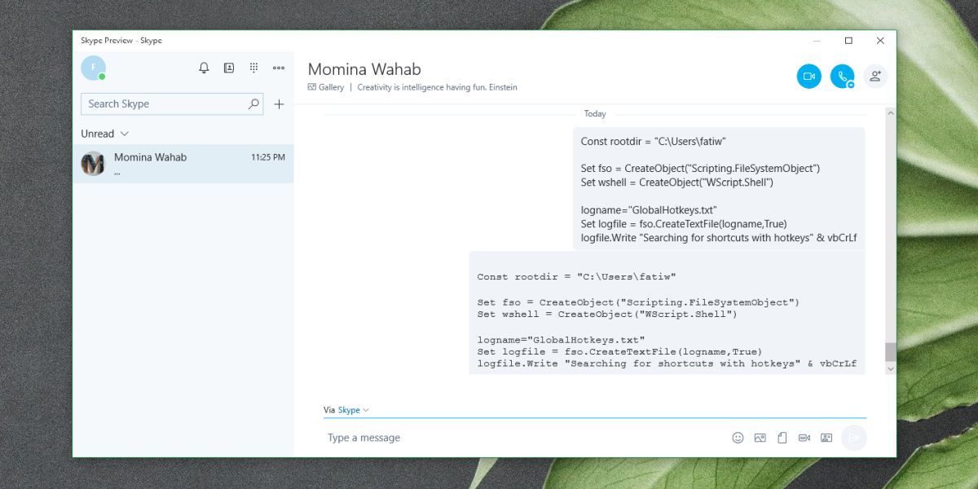Expand the Unread filter dropdown
Viewport: 978px width, 489px height.
coord(104,133)
